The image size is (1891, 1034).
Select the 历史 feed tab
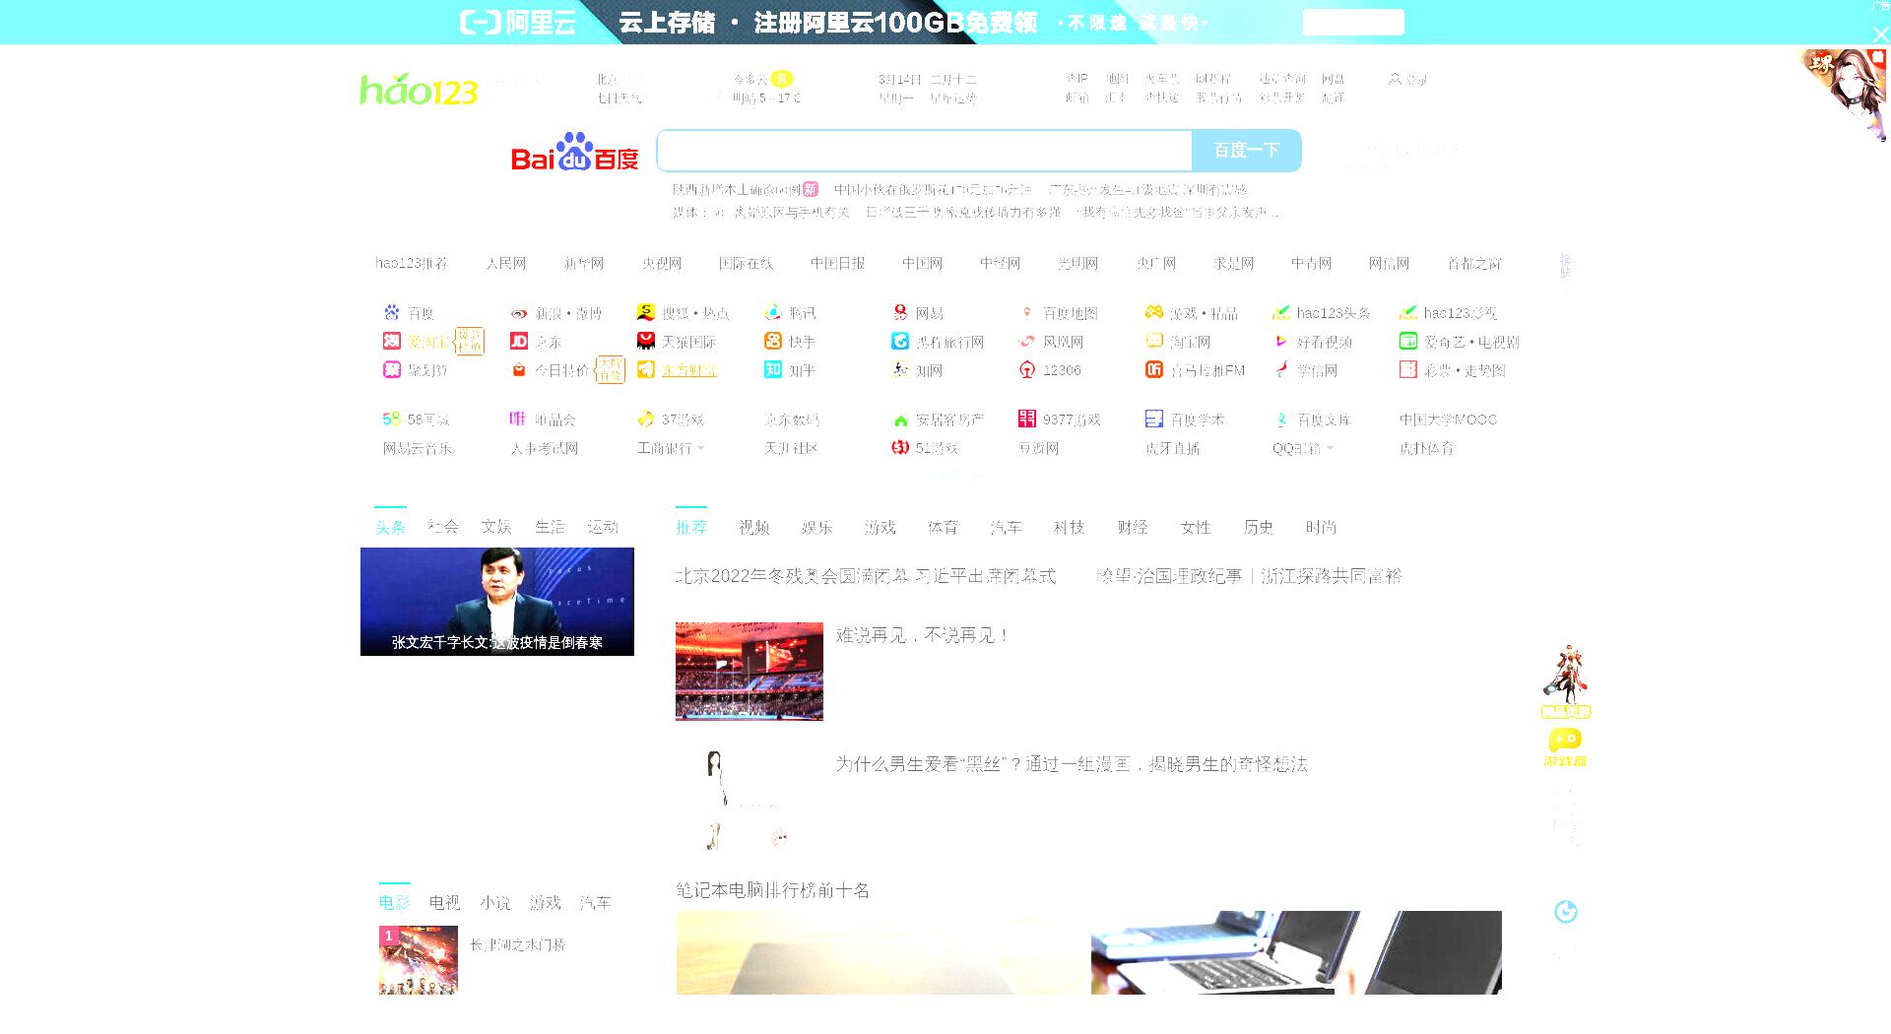pyautogui.click(x=1259, y=528)
